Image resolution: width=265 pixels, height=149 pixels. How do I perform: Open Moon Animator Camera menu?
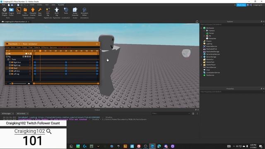pyautogui.click(x=37, y=48)
